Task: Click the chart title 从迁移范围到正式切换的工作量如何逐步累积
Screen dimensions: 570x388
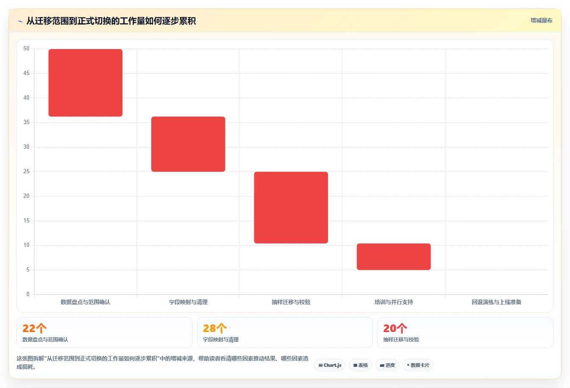Action: [111, 21]
